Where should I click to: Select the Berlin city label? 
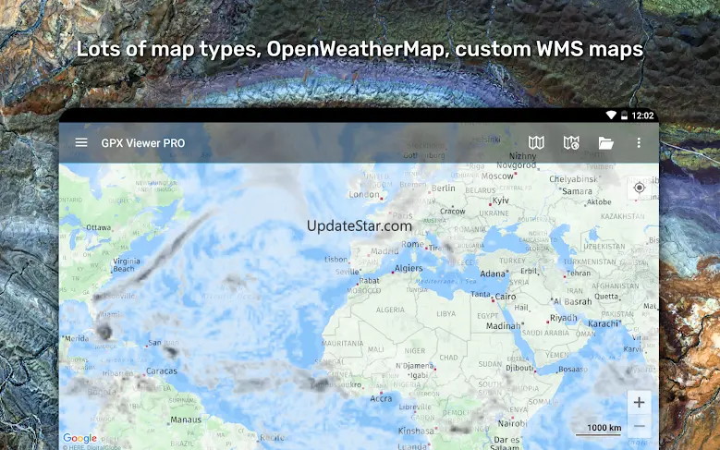click(x=443, y=189)
